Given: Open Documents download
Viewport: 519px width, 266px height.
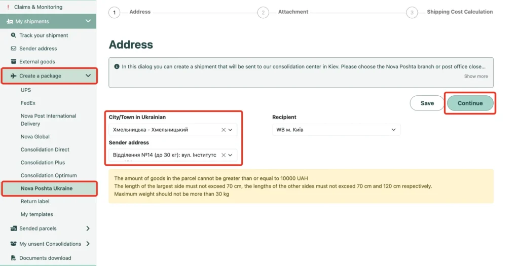Looking at the screenshot, I should pos(45,258).
